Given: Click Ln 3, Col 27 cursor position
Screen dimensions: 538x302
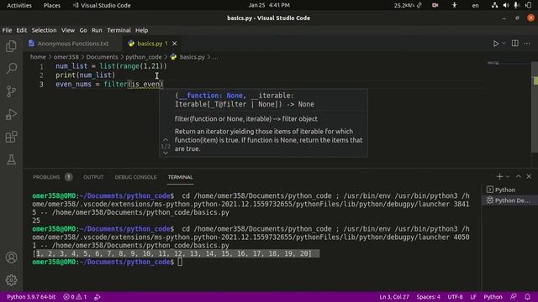Looking at the screenshot, I should click(394, 297).
